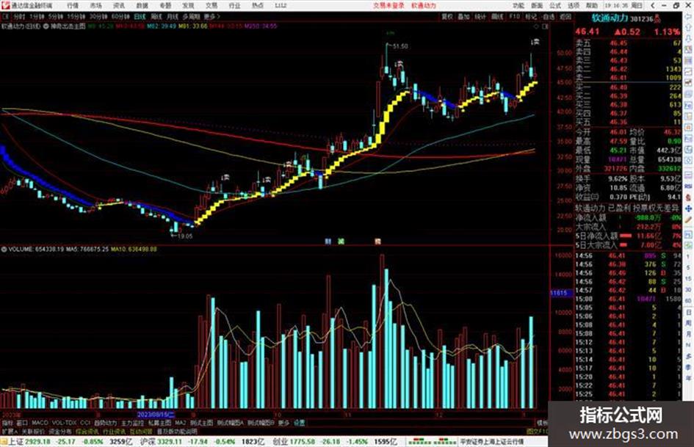Click the 51.50 high price label on chart
This screenshot has height=447, width=694.
coord(400,46)
